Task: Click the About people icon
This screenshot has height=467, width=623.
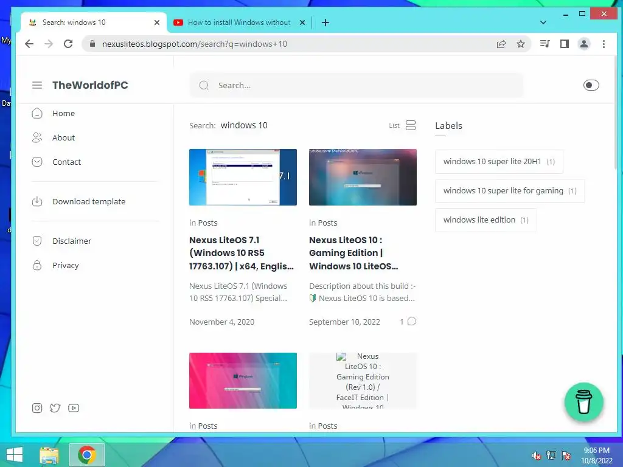Action: coord(37,137)
